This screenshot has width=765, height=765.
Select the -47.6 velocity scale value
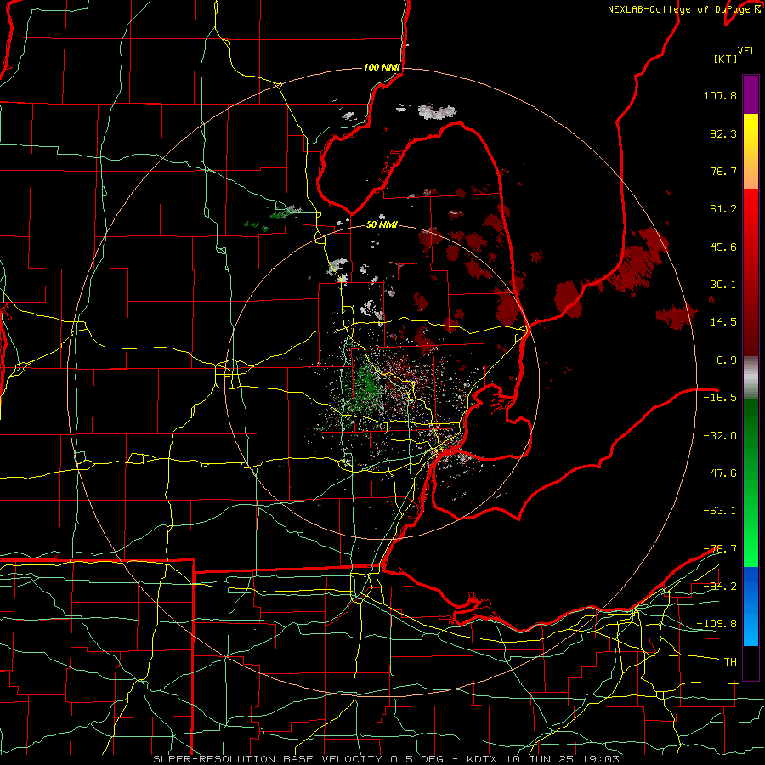(x=720, y=473)
